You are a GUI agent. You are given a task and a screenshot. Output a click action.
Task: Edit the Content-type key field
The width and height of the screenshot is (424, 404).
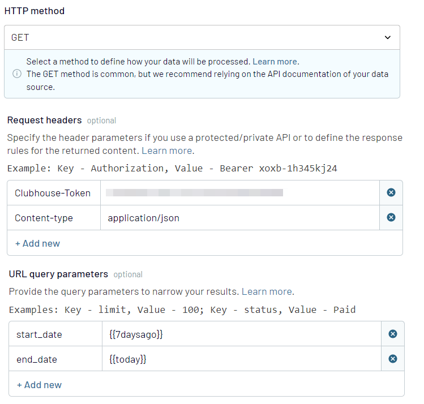point(53,218)
